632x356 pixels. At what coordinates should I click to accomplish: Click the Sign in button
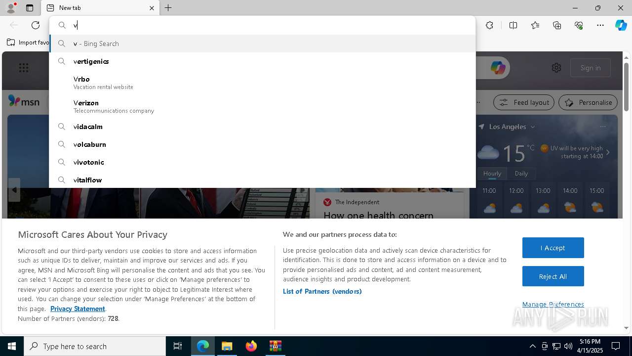point(591,68)
